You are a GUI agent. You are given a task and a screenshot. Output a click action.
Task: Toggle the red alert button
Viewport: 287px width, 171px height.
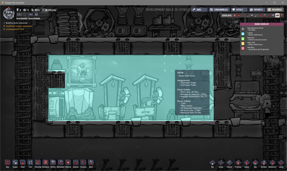coord(36,15)
